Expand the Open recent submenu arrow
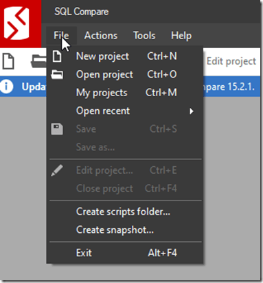 [x=192, y=111]
